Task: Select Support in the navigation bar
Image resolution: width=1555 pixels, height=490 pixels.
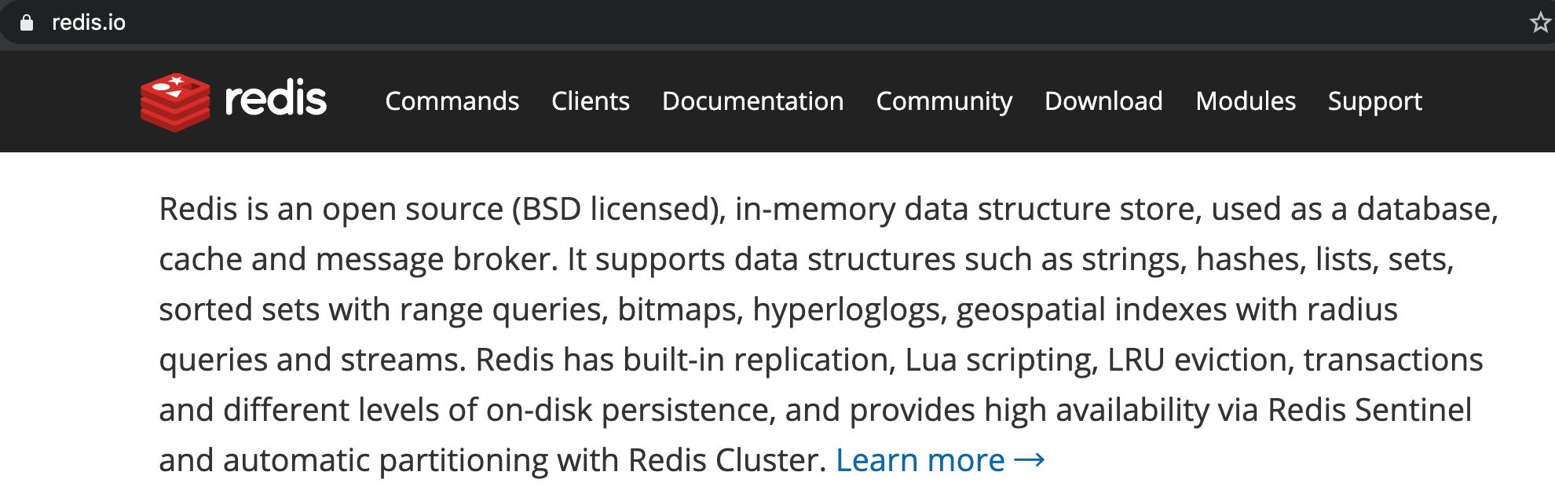Action: coord(1374,101)
